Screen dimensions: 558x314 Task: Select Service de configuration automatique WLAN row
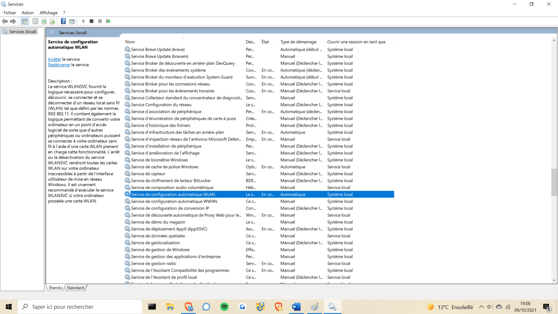[x=259, y=194]
